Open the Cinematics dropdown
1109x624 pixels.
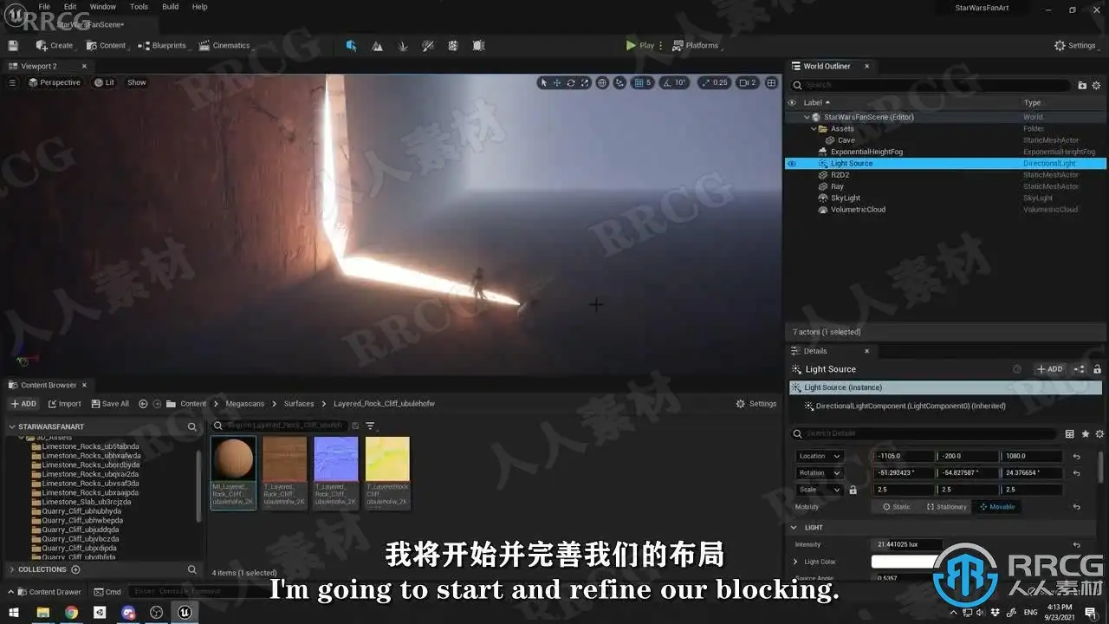224,45
